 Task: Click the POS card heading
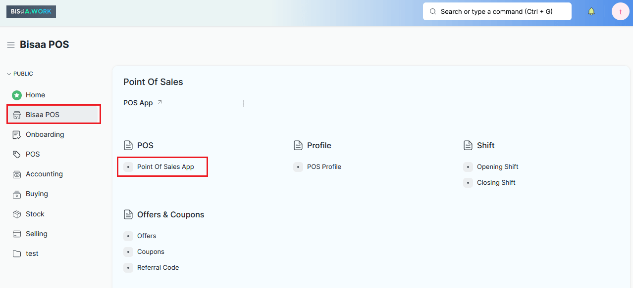click(x=145, y=145)
